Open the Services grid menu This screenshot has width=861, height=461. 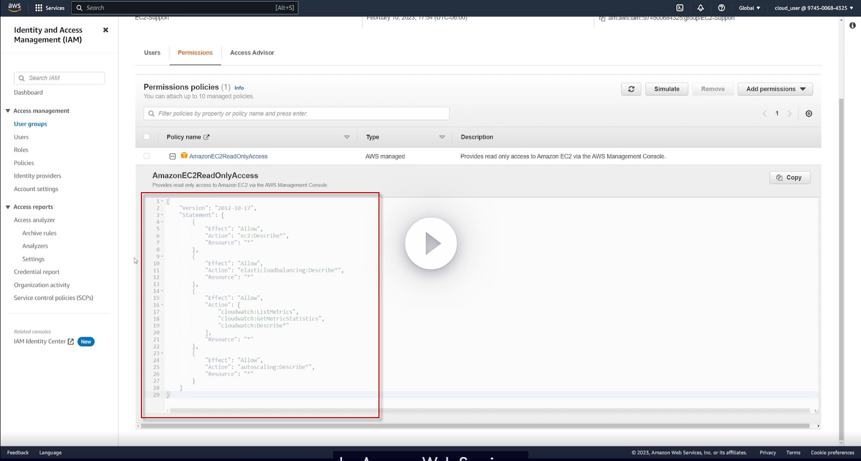point(49,8)
